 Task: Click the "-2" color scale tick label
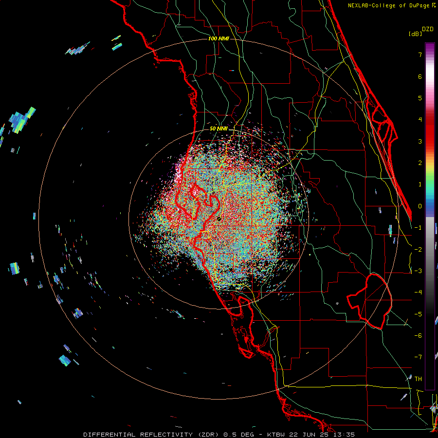[418, 250]
